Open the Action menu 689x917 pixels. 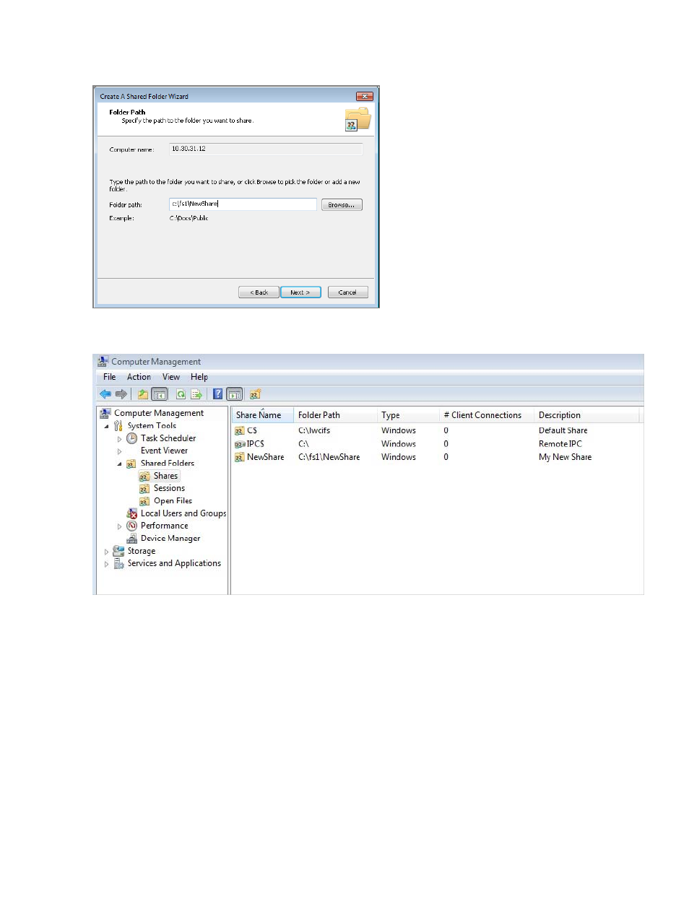139,377
